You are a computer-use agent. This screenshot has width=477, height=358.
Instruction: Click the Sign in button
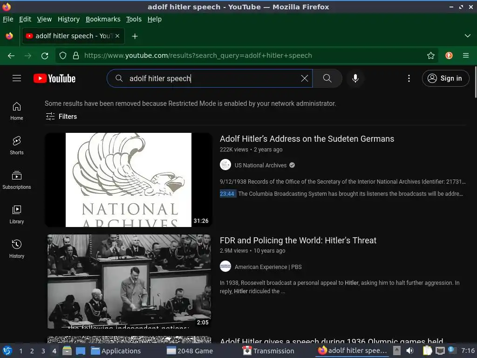point(445,78)
